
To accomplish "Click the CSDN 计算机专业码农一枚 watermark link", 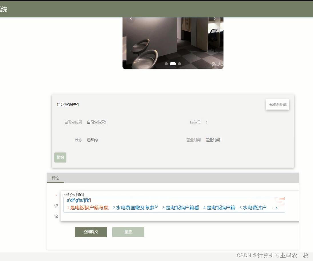I will coord(272,256).
